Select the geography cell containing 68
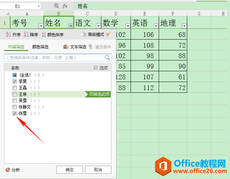This screenshot has width=230, height=179. [x=173, y=35]
